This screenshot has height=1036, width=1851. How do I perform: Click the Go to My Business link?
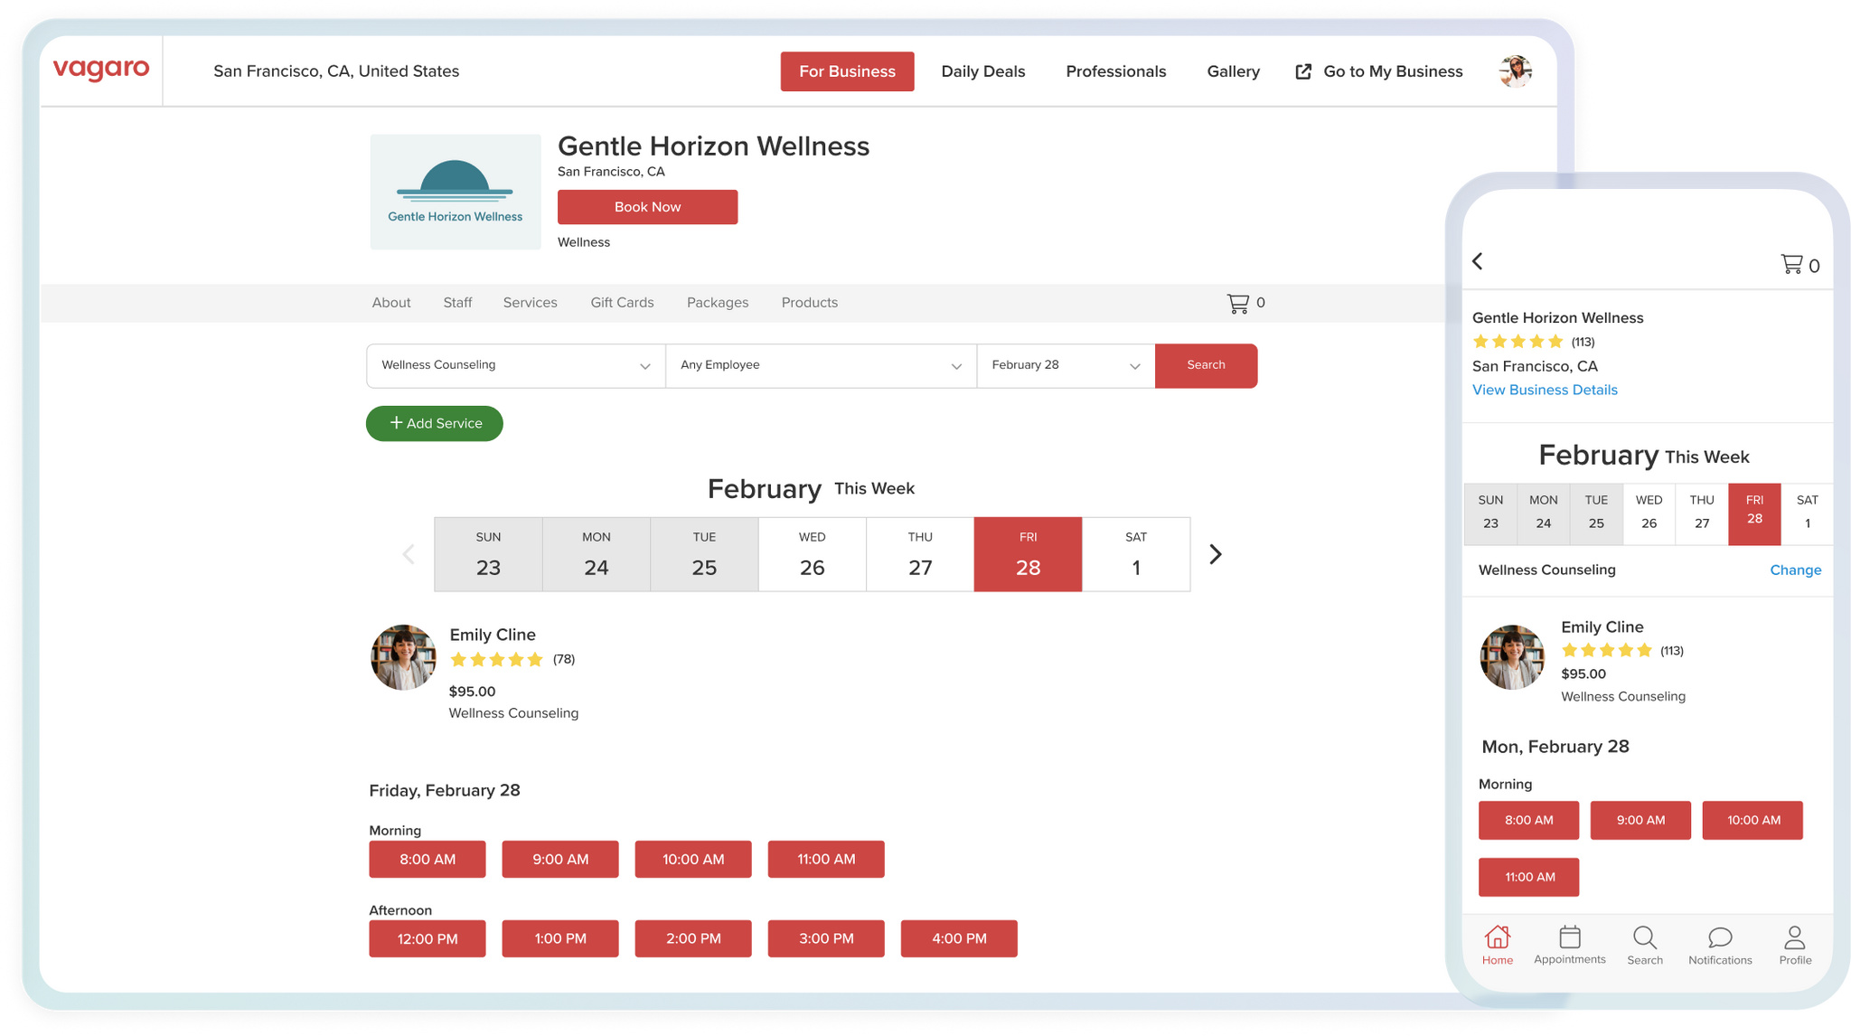coord(1393,71)
